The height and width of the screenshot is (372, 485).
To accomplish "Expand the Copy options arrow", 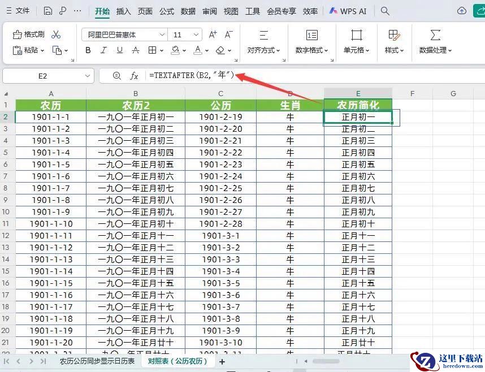I will pos(66,50).
